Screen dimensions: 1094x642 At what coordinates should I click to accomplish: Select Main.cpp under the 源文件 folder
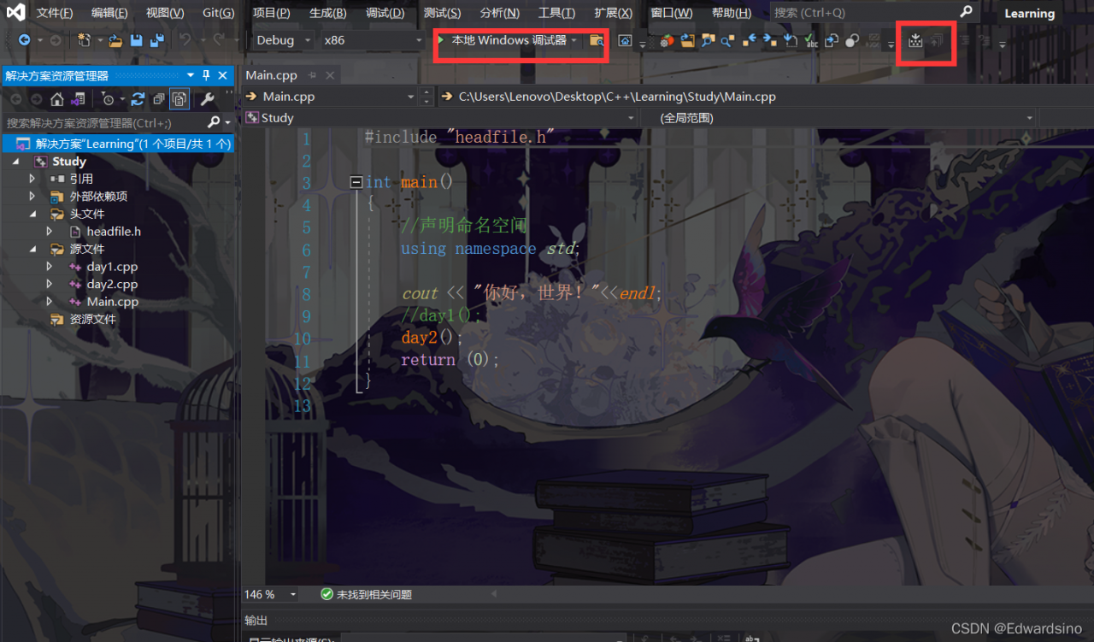(x=112, y=302)
